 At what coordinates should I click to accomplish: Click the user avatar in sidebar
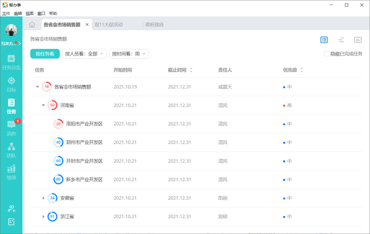(11, 30)
